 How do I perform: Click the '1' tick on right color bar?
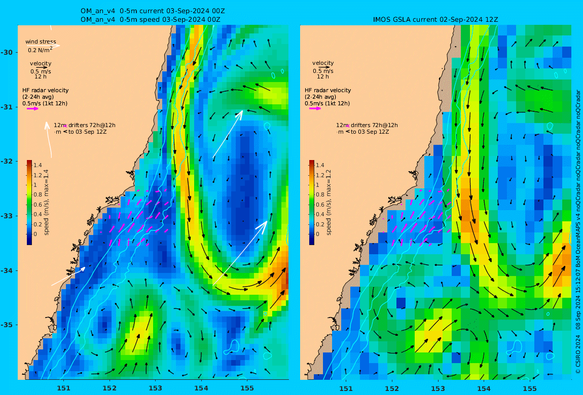[x=317, y=185]
